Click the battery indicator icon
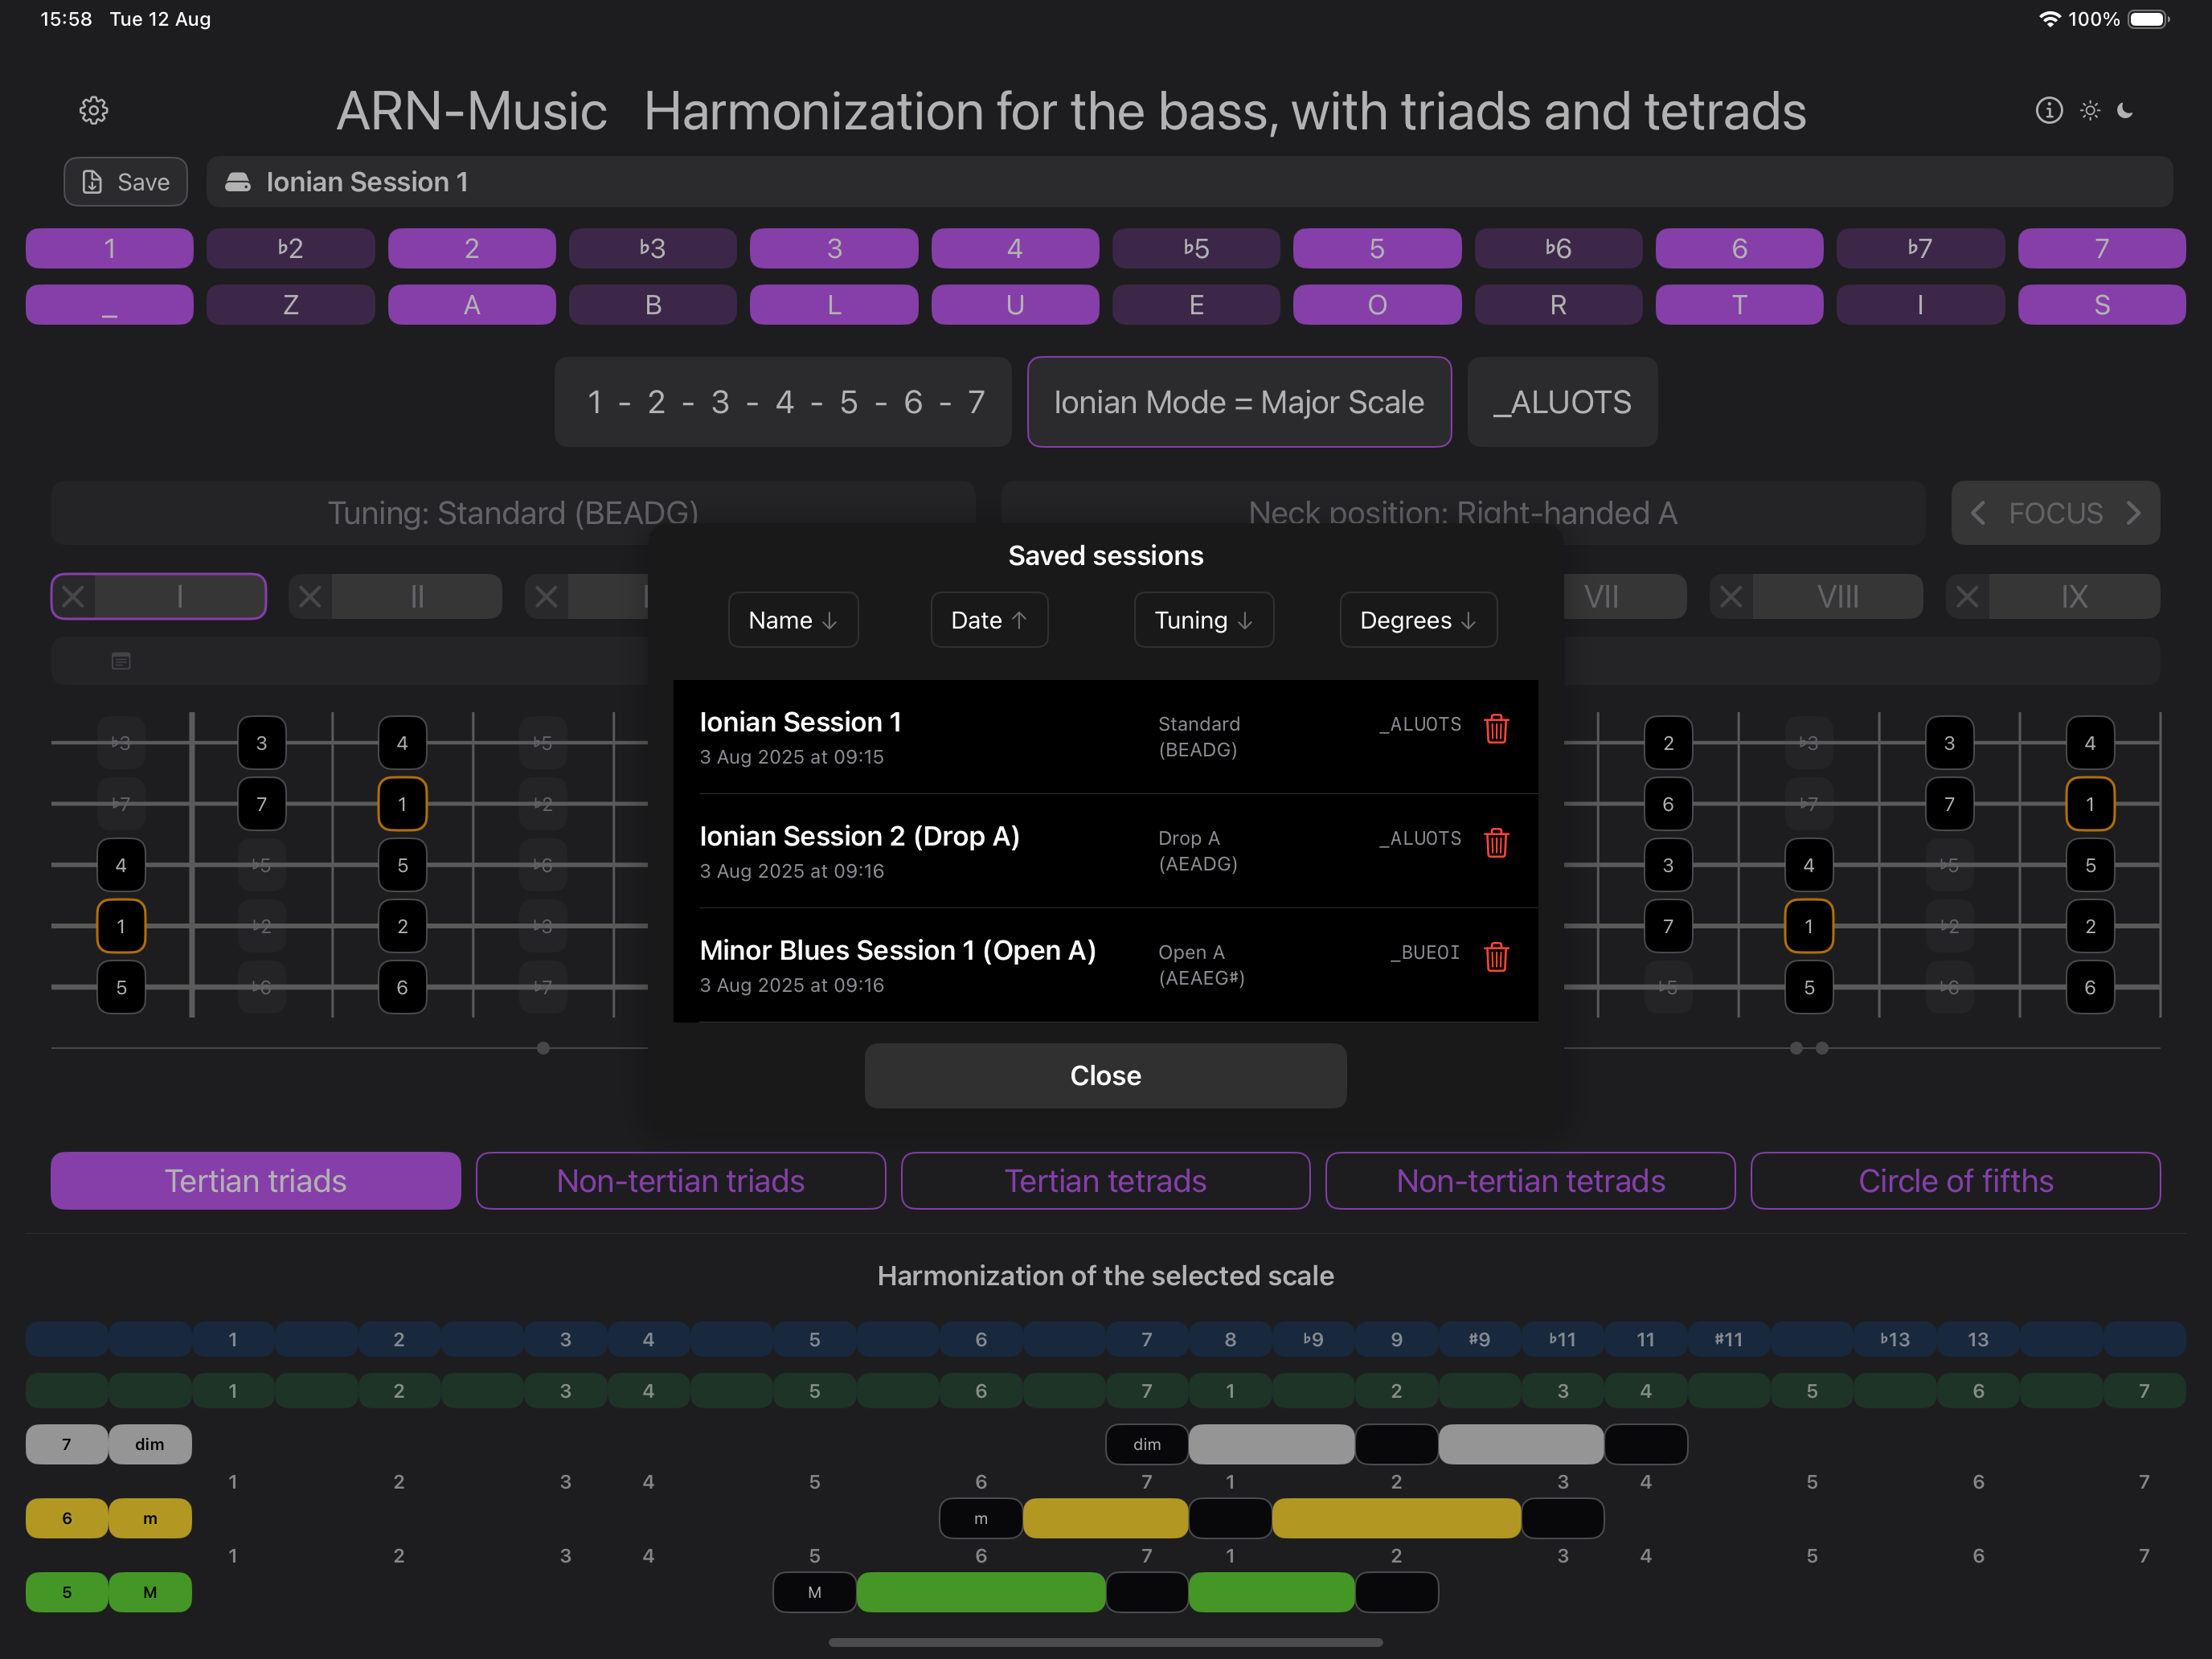The image size is (2212, 1659). (2147, 19)
